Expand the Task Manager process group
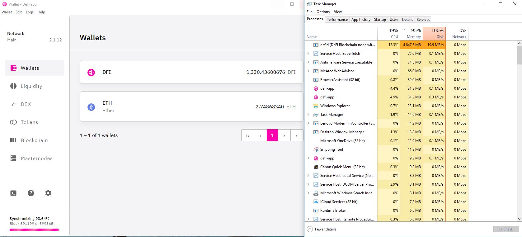This screenshot has width=522, height=237. pyautogui.click(x=308, y=115)
